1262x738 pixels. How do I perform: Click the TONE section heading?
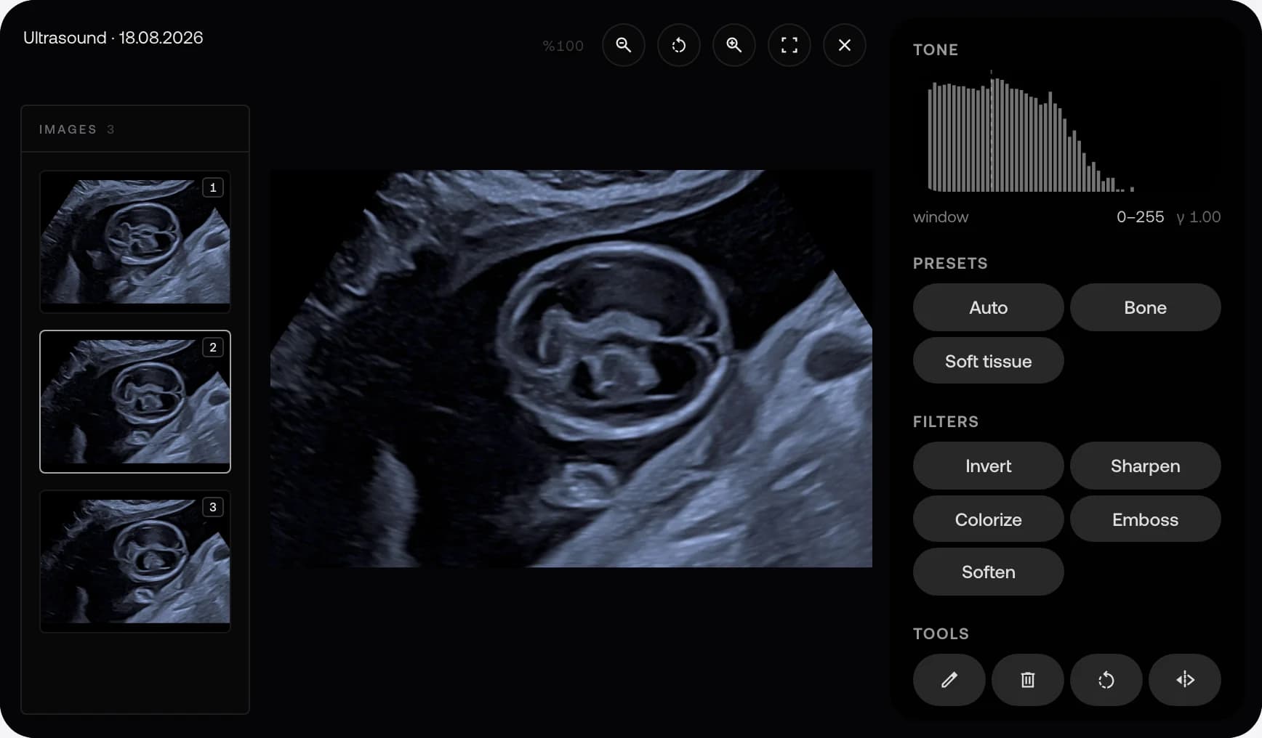pos(936,49)
